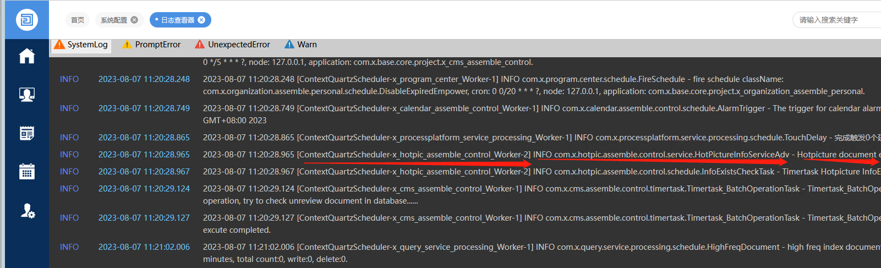The image size is (881, 268).
Task: Close the 日志查看器 tab
Action: 201,20
